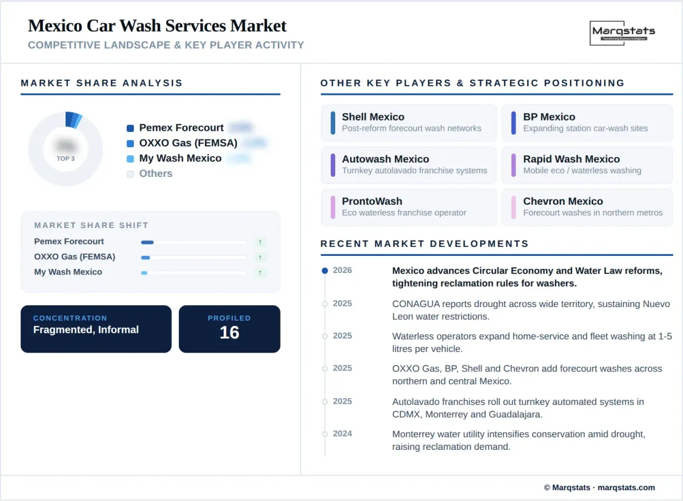Click the up arrow for OXXO Gas (FEMSA)
The image size is (683, 501).
[x=260, y=258]
